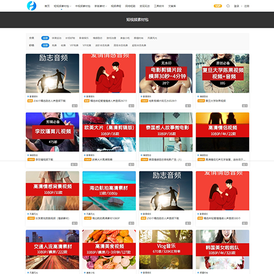This screenshot has height=274, width=274.
Task: Click view-count icon on 励志音频 first card
Action: pos(75,106)
